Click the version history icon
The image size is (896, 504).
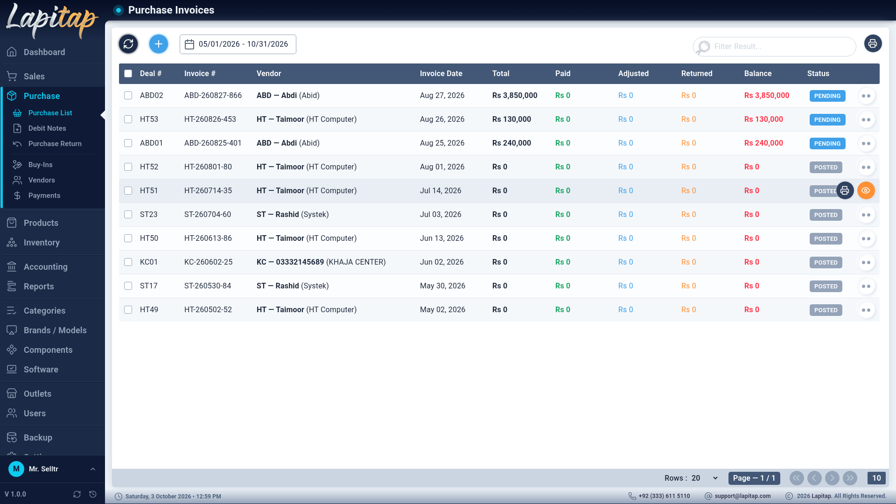pos(93,494)
